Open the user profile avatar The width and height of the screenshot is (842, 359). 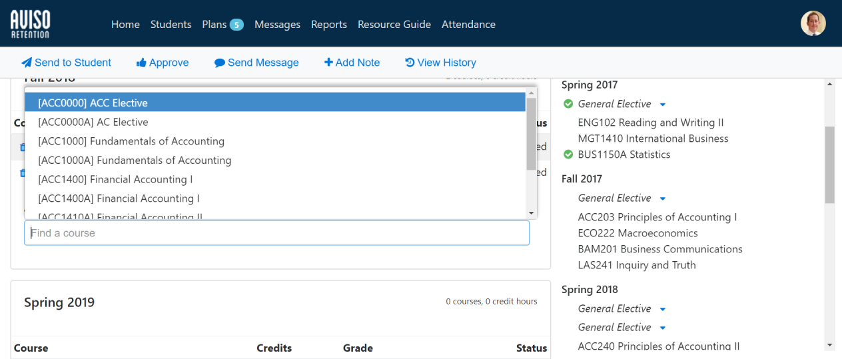pos(813,23)
